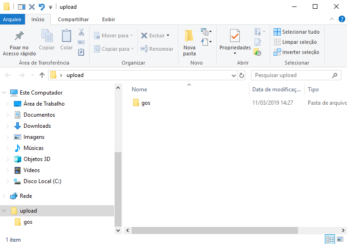Screen dimensions: 347x244
Task: Click the Propriedades checkmark icon
Action: (235, 36)
